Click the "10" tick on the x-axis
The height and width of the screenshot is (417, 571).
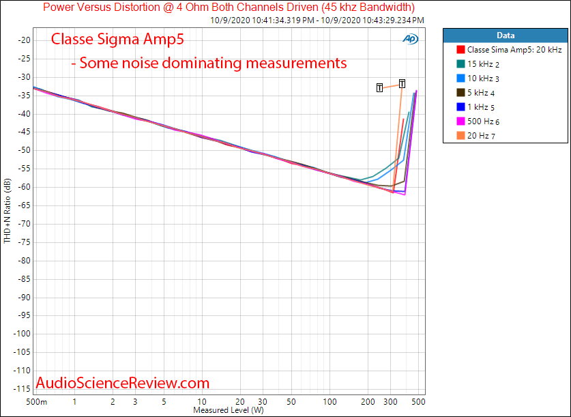point(202,402)
